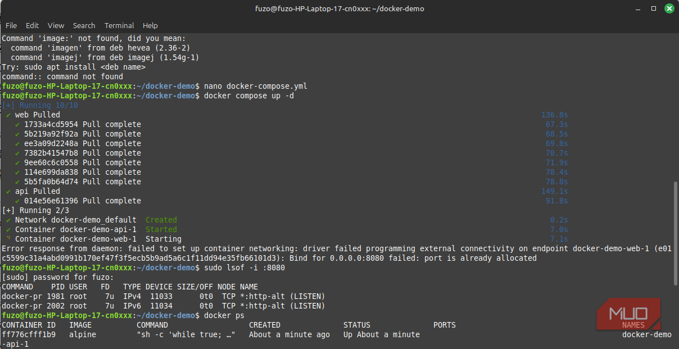Click the green 'Created' status word
Image resolution: width=679 pixels, height=349 pixels.
[x=161, y=220]
